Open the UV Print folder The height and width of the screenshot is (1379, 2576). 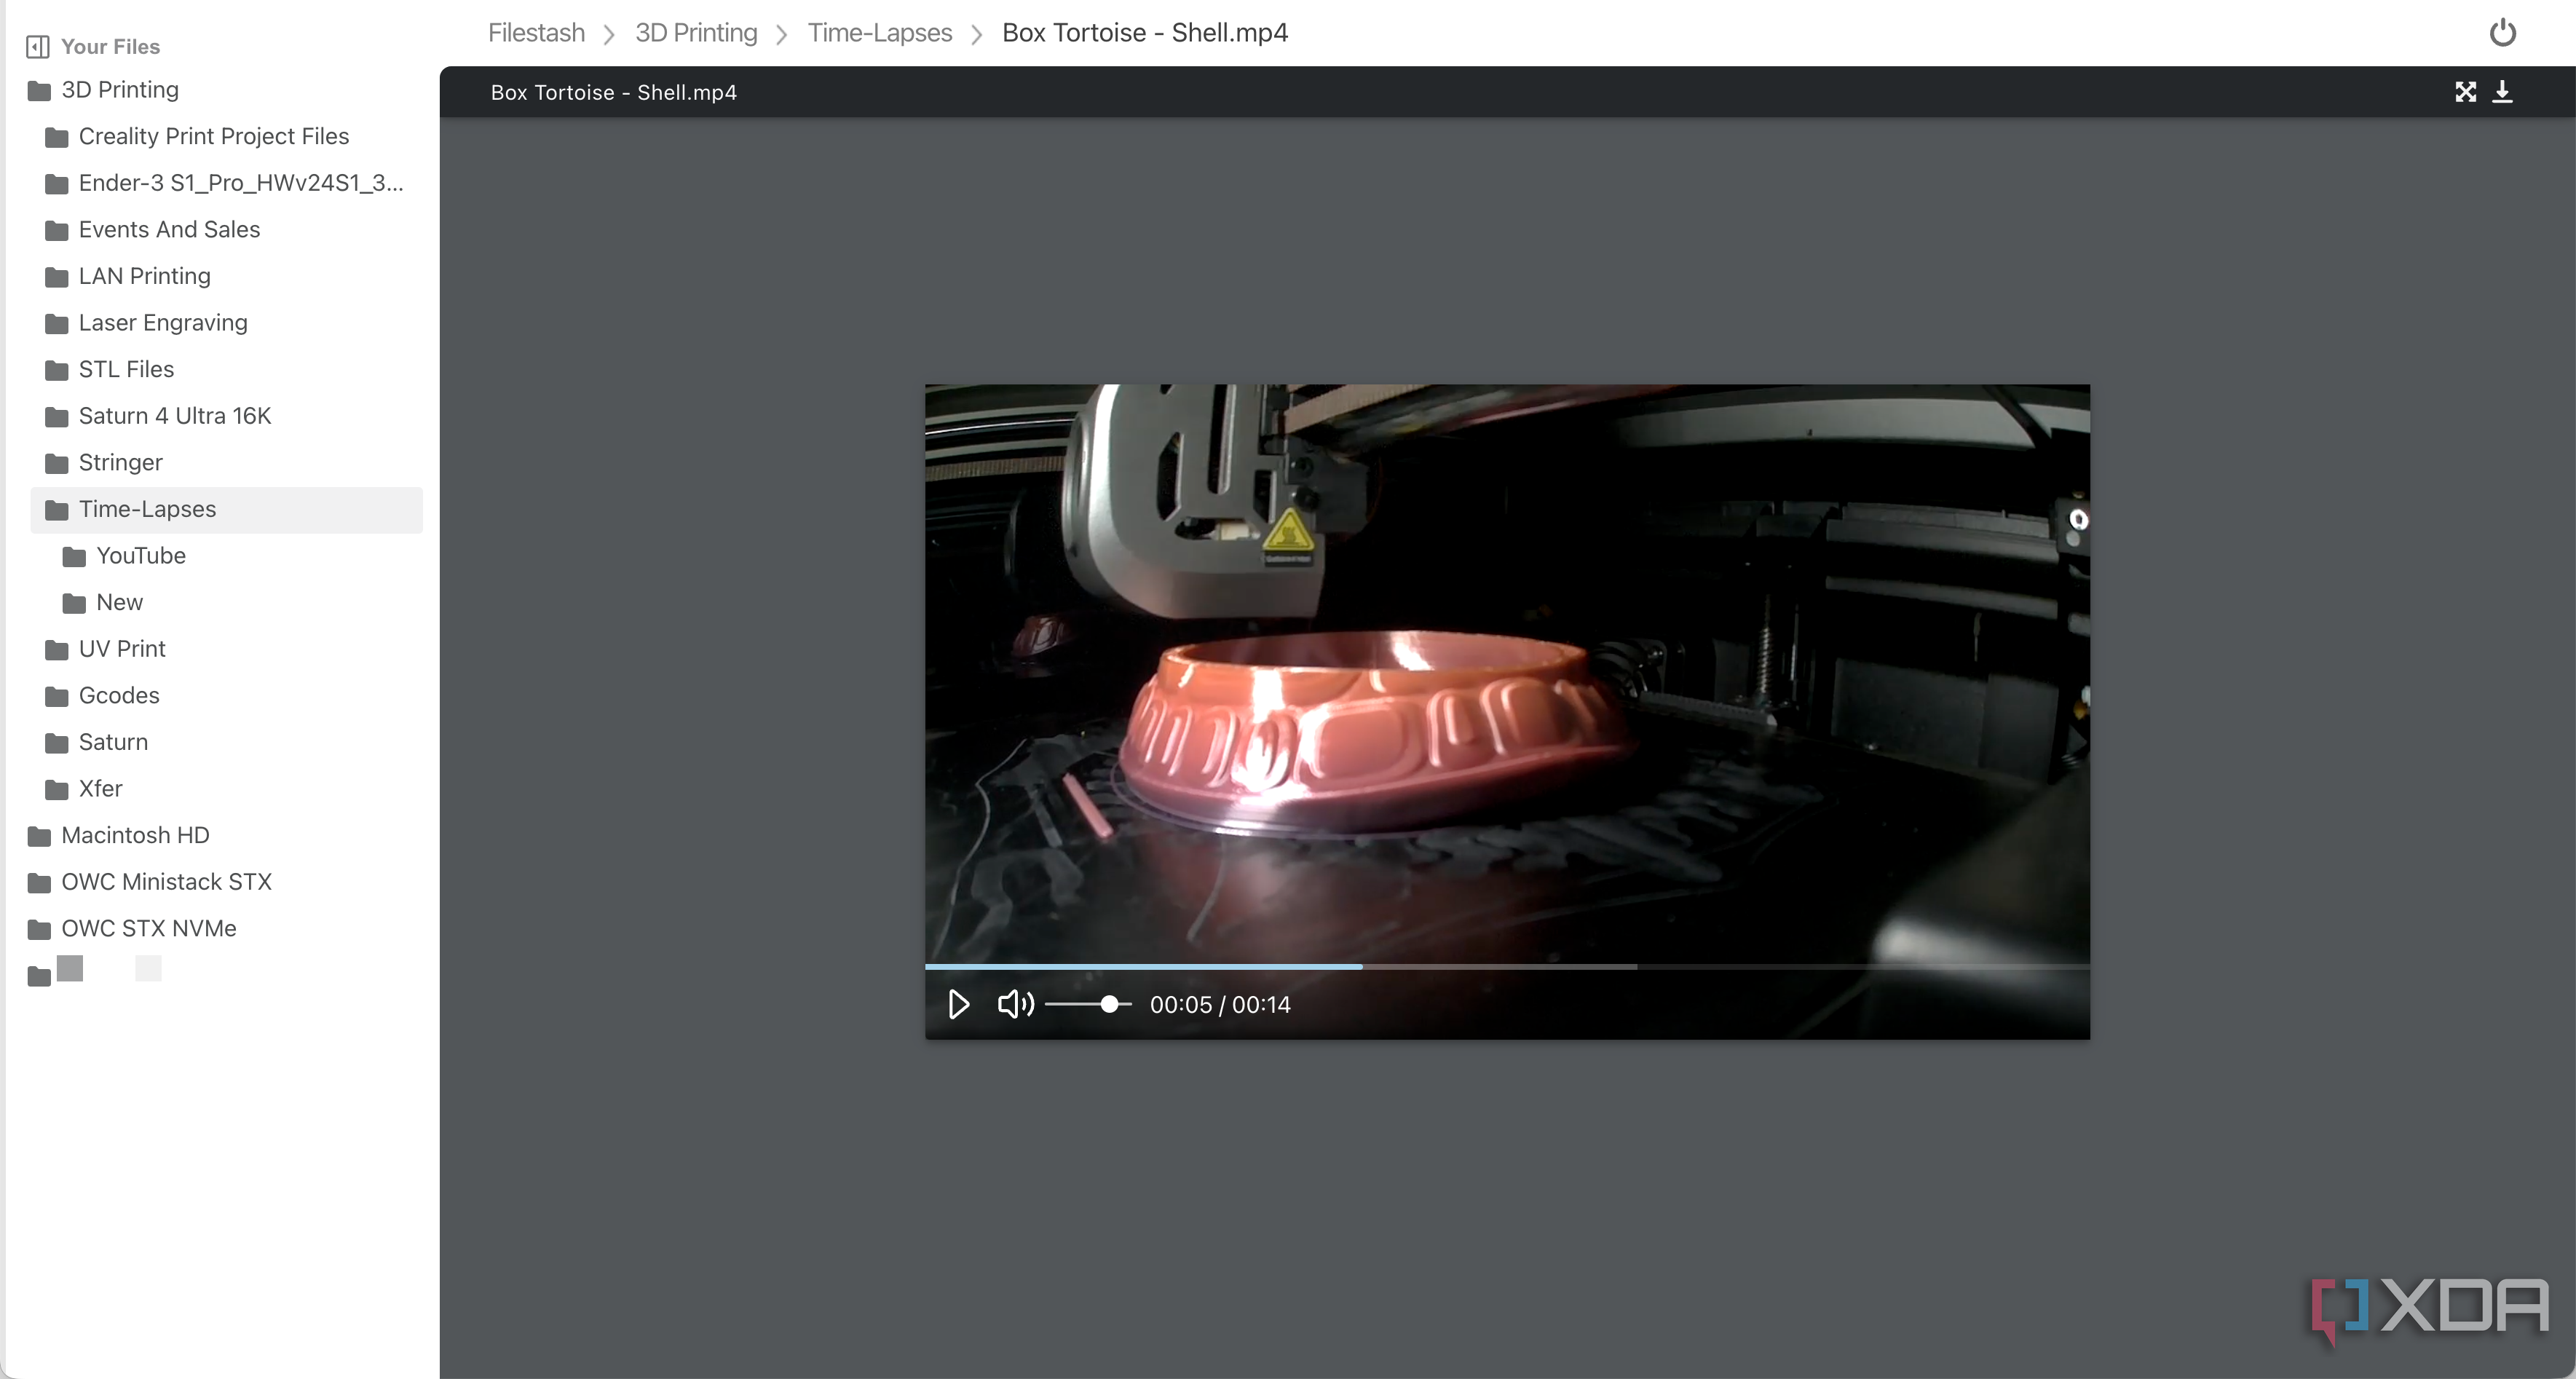pyautogui.click(x=122, y=649)
